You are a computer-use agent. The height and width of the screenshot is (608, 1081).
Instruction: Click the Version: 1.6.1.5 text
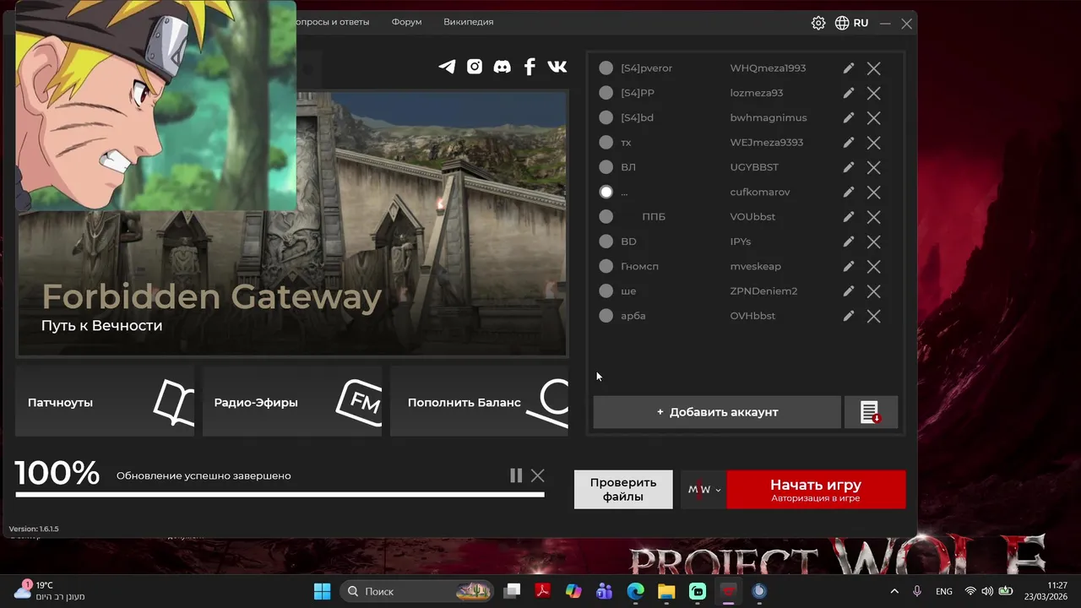coord(34,529)
